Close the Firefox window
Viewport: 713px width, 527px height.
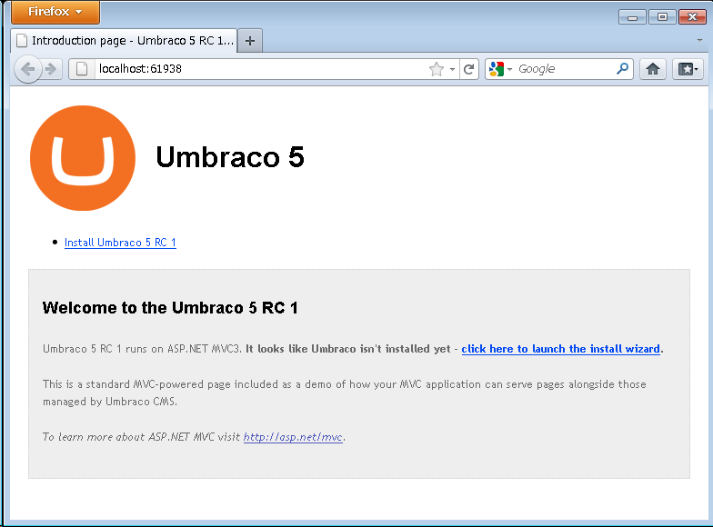692,17
